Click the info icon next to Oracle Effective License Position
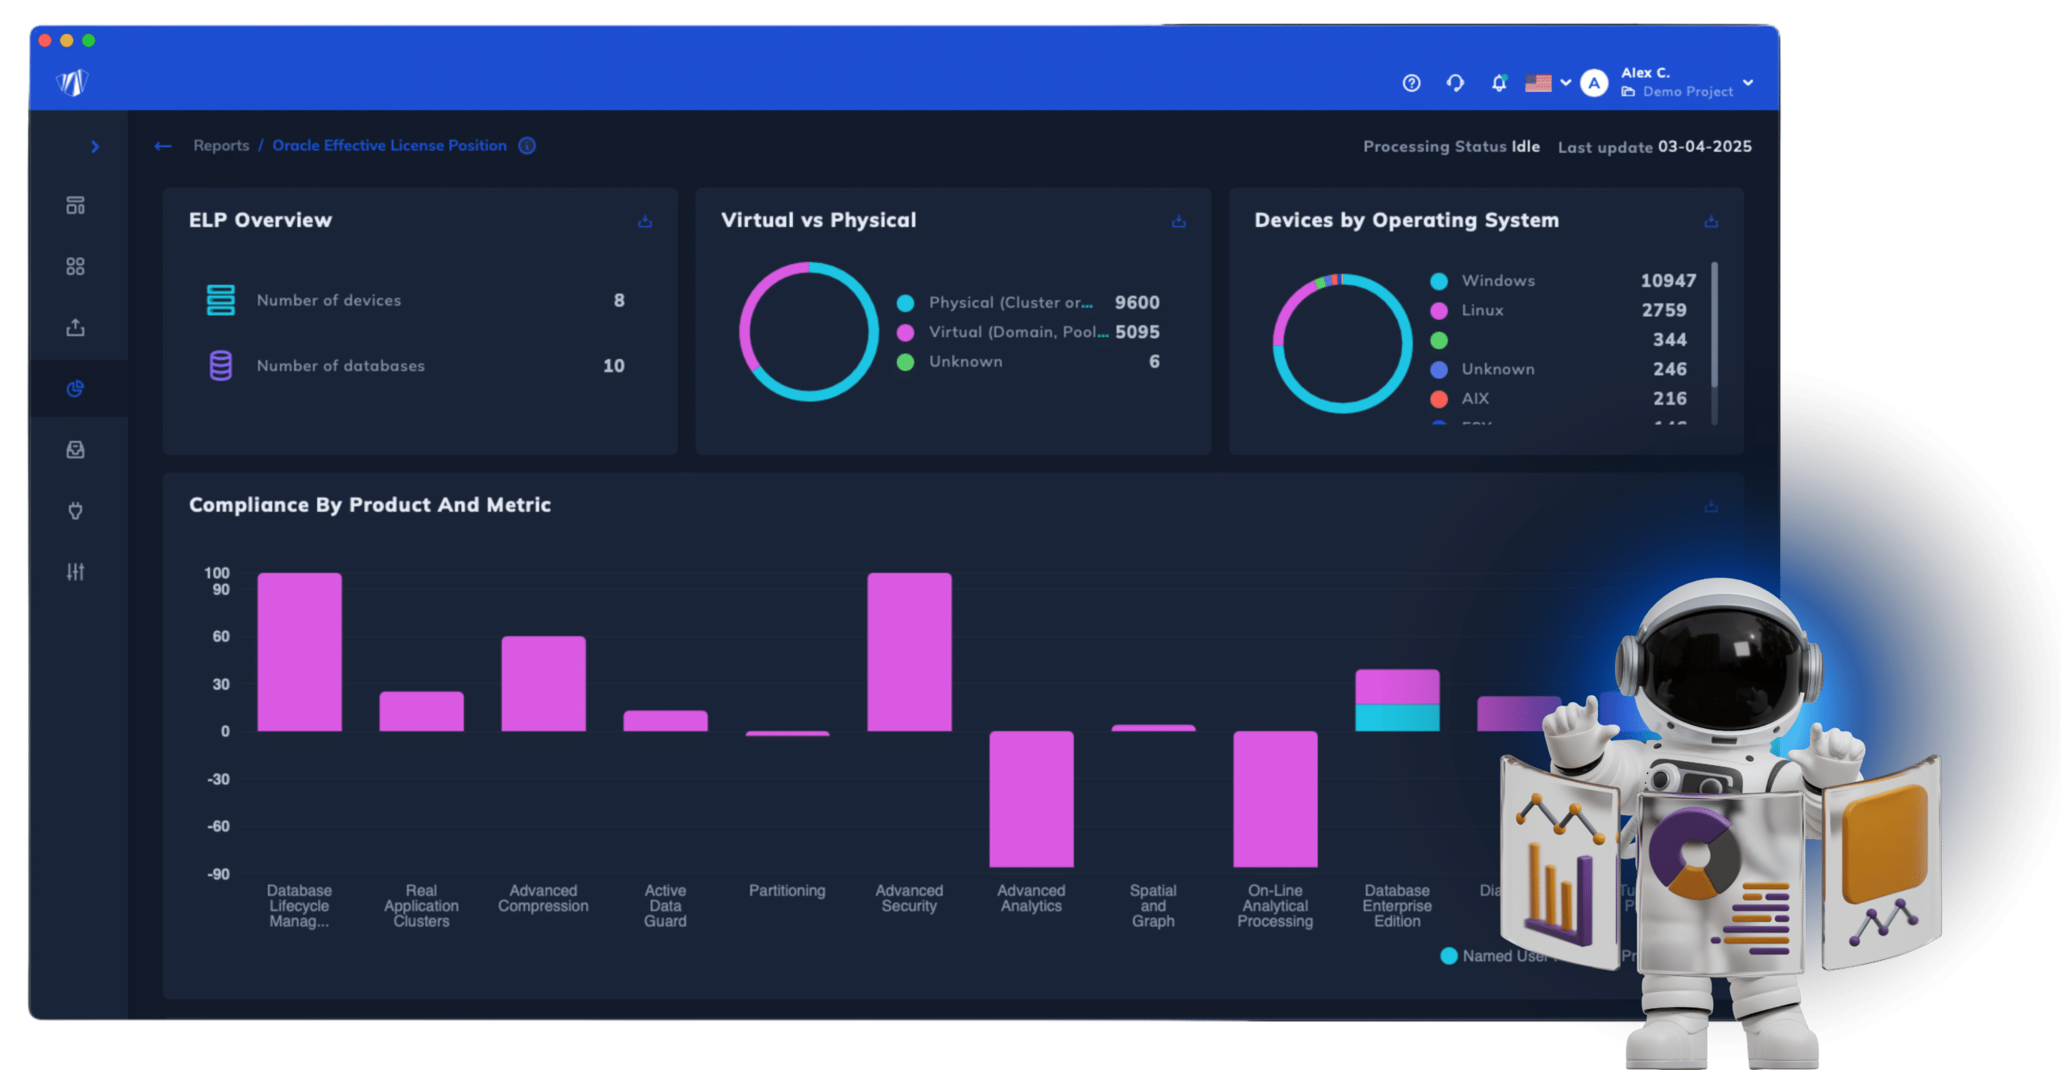 [x=531, y=146]
